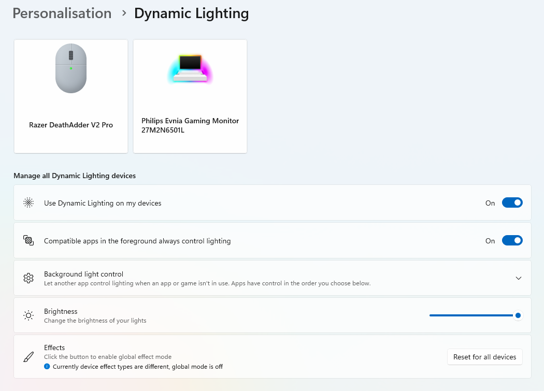Click the info icon in the Effects row
This screenshot has height=391, width=544.
[x=48, y=366]
